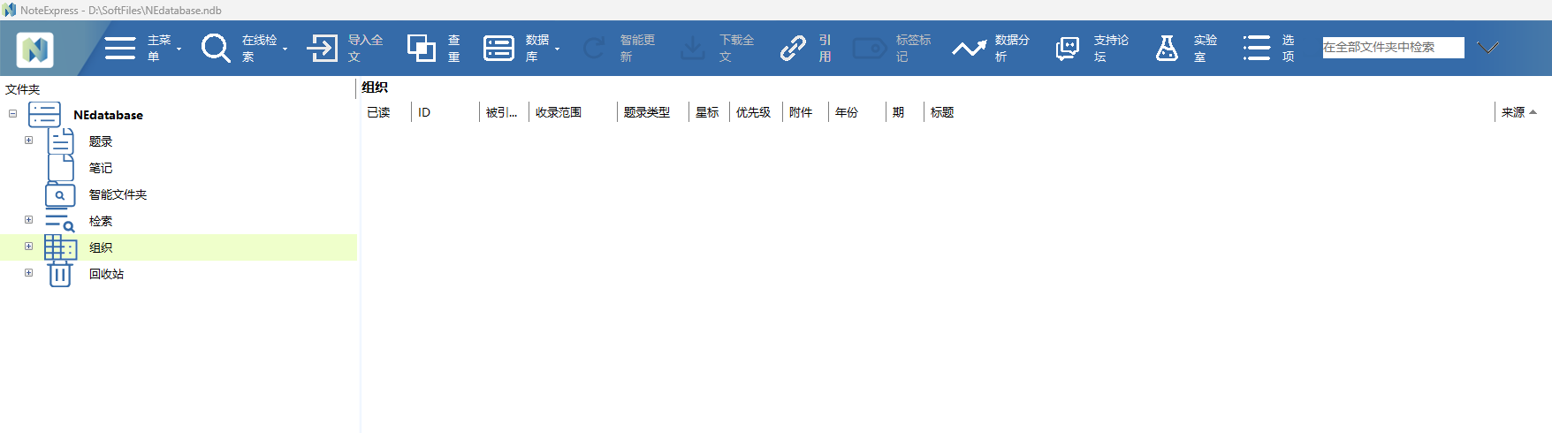The image size is (1552, 433).
Task: Collapse the NEdatabase root node
Action: coord(12,114)
